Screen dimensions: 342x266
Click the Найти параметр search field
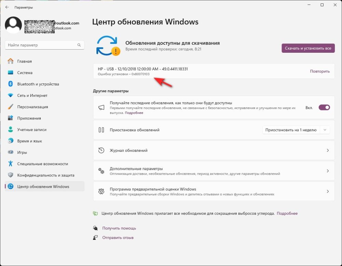pos(41,45)
